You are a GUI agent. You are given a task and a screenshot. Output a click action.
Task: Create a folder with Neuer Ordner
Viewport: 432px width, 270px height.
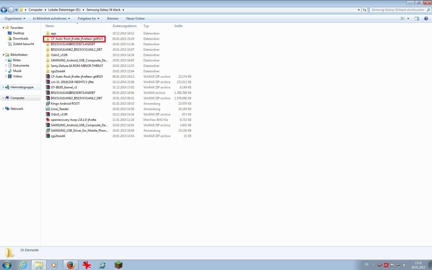[136, 19]
